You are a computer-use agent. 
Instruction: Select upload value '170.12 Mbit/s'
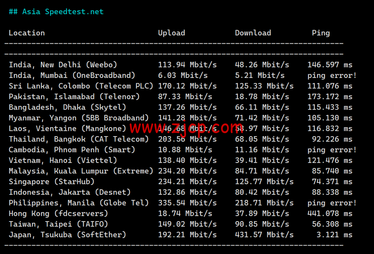click(187, 86)
